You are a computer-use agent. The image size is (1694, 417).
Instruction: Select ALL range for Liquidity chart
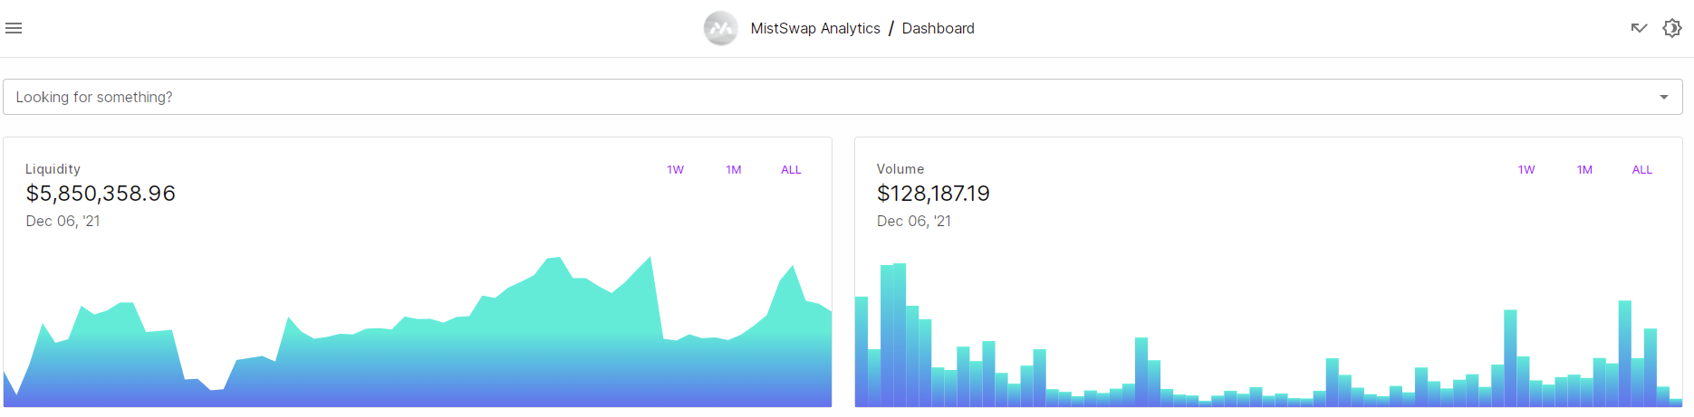[791, 170]
